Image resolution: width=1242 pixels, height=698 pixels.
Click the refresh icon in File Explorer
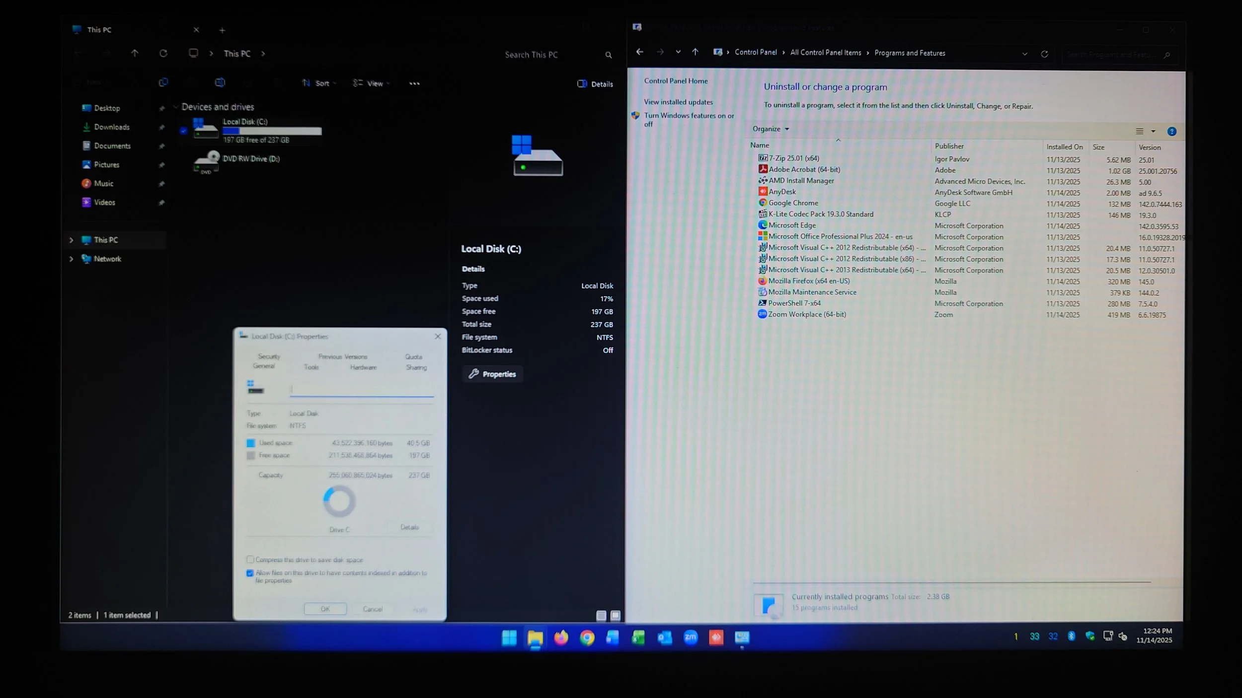163,53
